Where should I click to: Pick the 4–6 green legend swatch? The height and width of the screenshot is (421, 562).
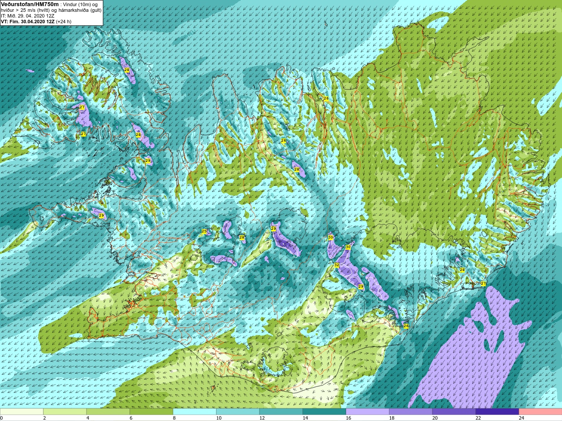108,412
